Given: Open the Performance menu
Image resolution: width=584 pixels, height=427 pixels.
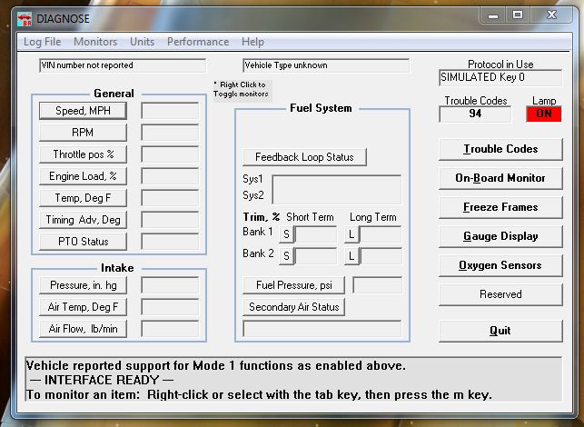Looking at the screenshot, I should coord(198,42).
